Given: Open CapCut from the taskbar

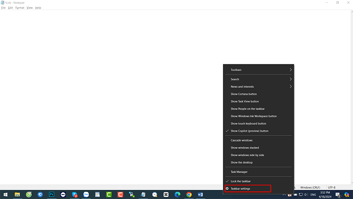Looking at the screenshot, I should pos(166,195).
